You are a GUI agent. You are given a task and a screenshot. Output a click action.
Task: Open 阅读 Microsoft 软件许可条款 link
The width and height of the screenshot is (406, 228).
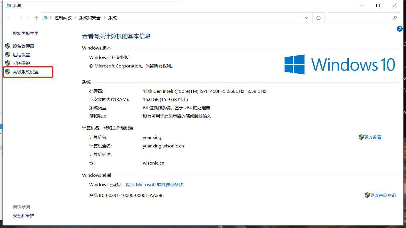coord(155,184)
